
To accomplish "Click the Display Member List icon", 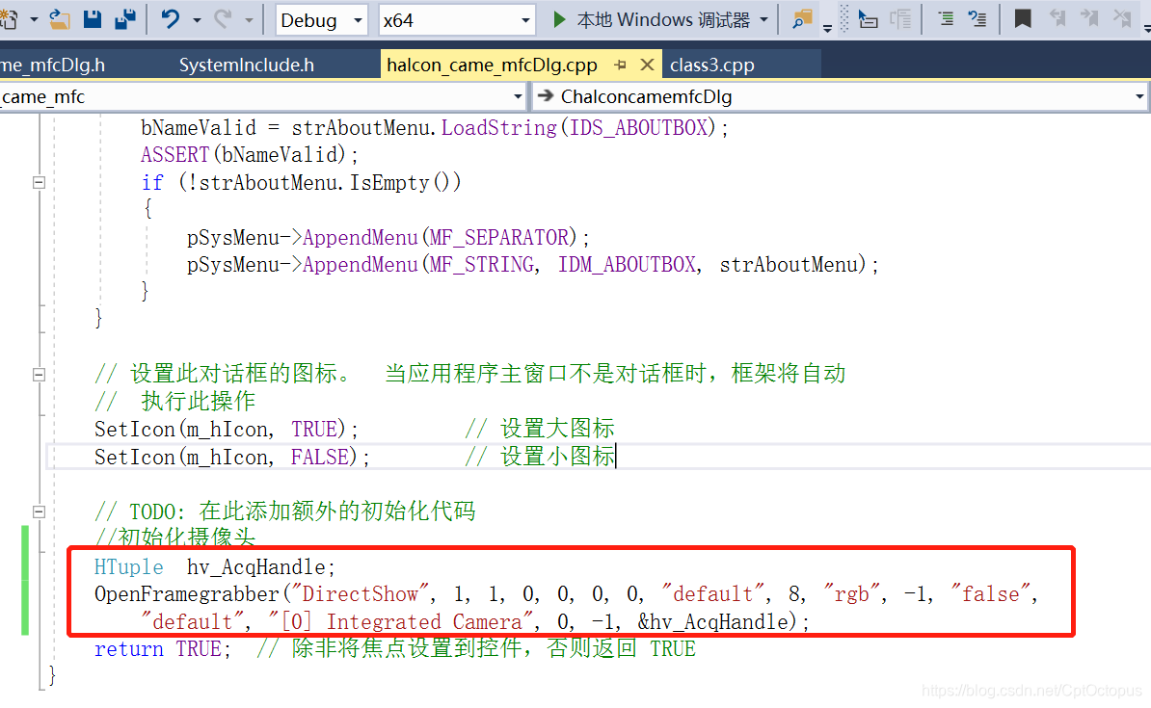I will [868, 19].
